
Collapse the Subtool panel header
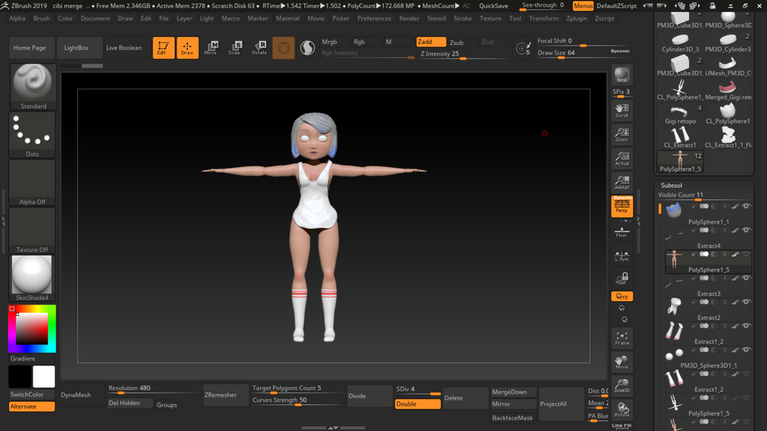672,185
